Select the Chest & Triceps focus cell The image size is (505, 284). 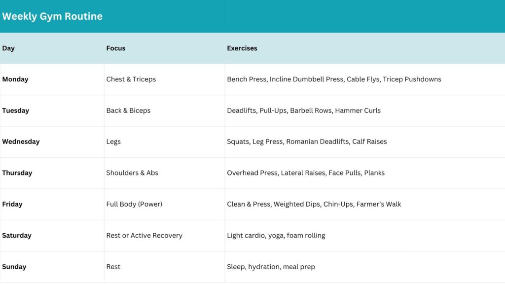[x=131, y=79]
